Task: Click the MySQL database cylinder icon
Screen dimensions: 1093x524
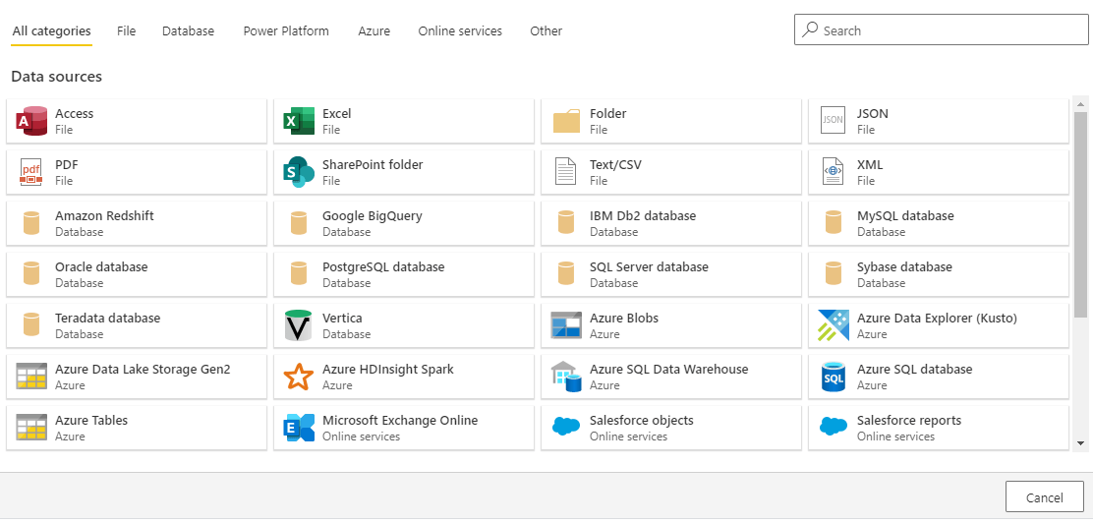Action: pos(833,223)
